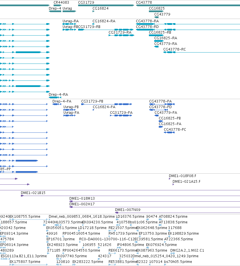Open the DME1-007N09 BAC label
Screen dimensions: 240x266
click(128, 210)
